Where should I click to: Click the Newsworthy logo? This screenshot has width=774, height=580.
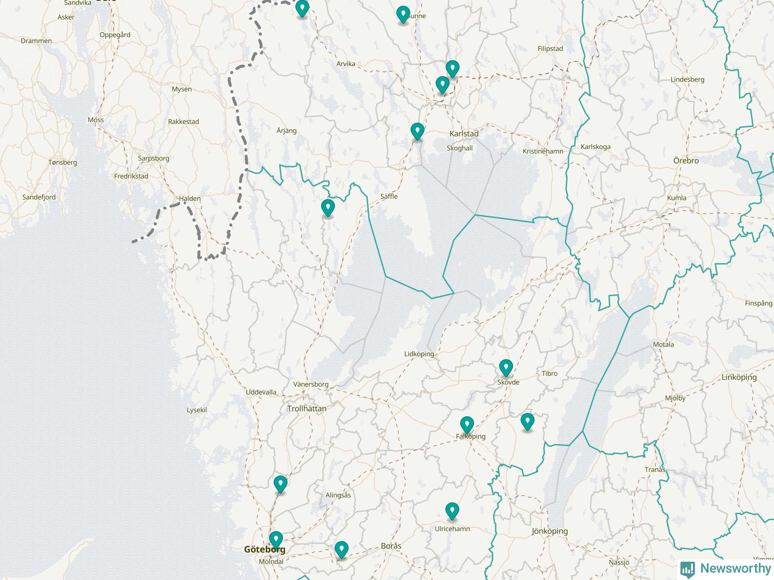726,569
